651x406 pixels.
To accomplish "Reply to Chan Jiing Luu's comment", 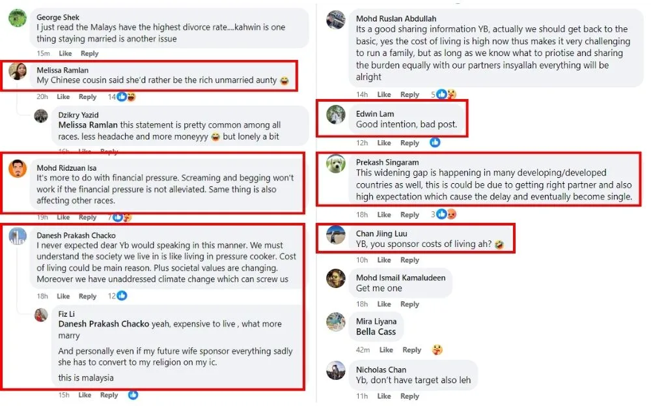I will click(x=409, y=260).
